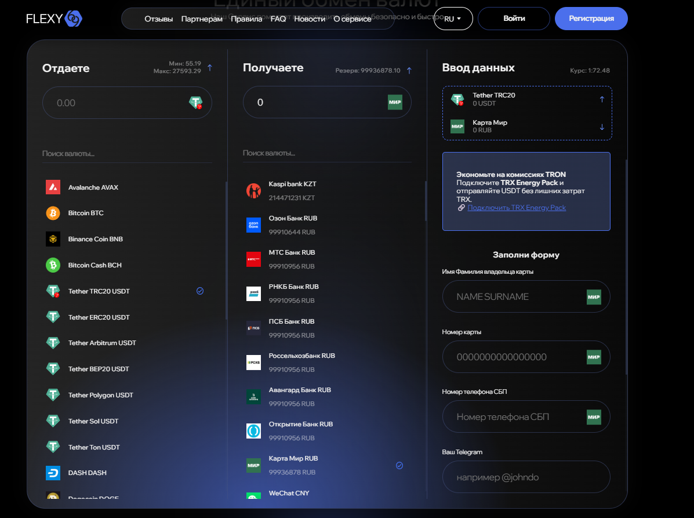Pick the Авангард Банк icon
This screenshot has height=518, width=694.
pyautogui.click(x=253, y=397)
